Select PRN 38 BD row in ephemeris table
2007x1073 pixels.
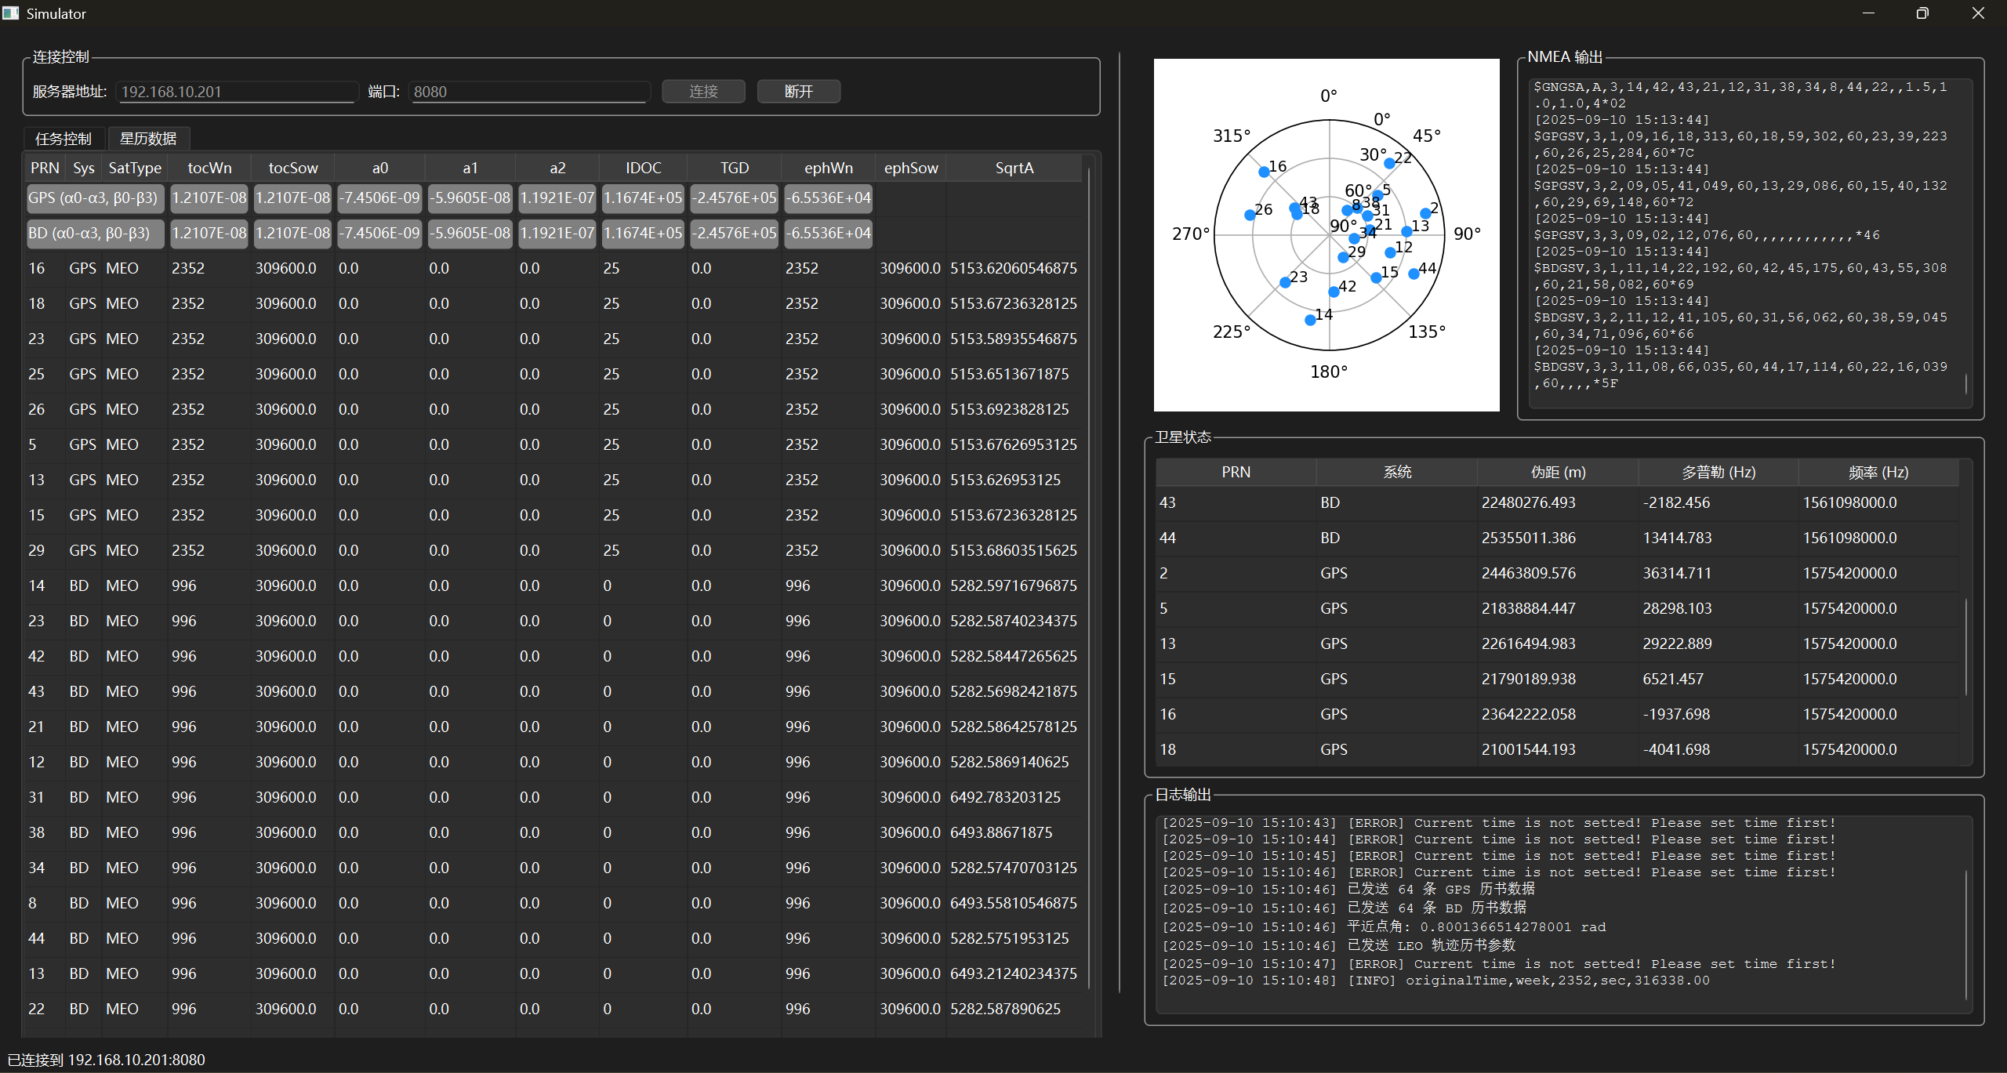click(553, 833)
